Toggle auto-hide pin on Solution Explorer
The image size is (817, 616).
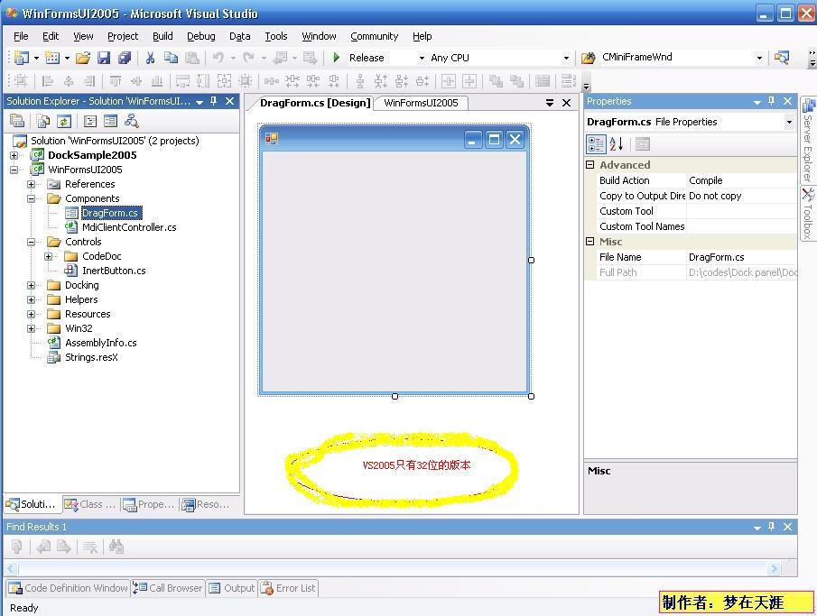pos(214,101)
